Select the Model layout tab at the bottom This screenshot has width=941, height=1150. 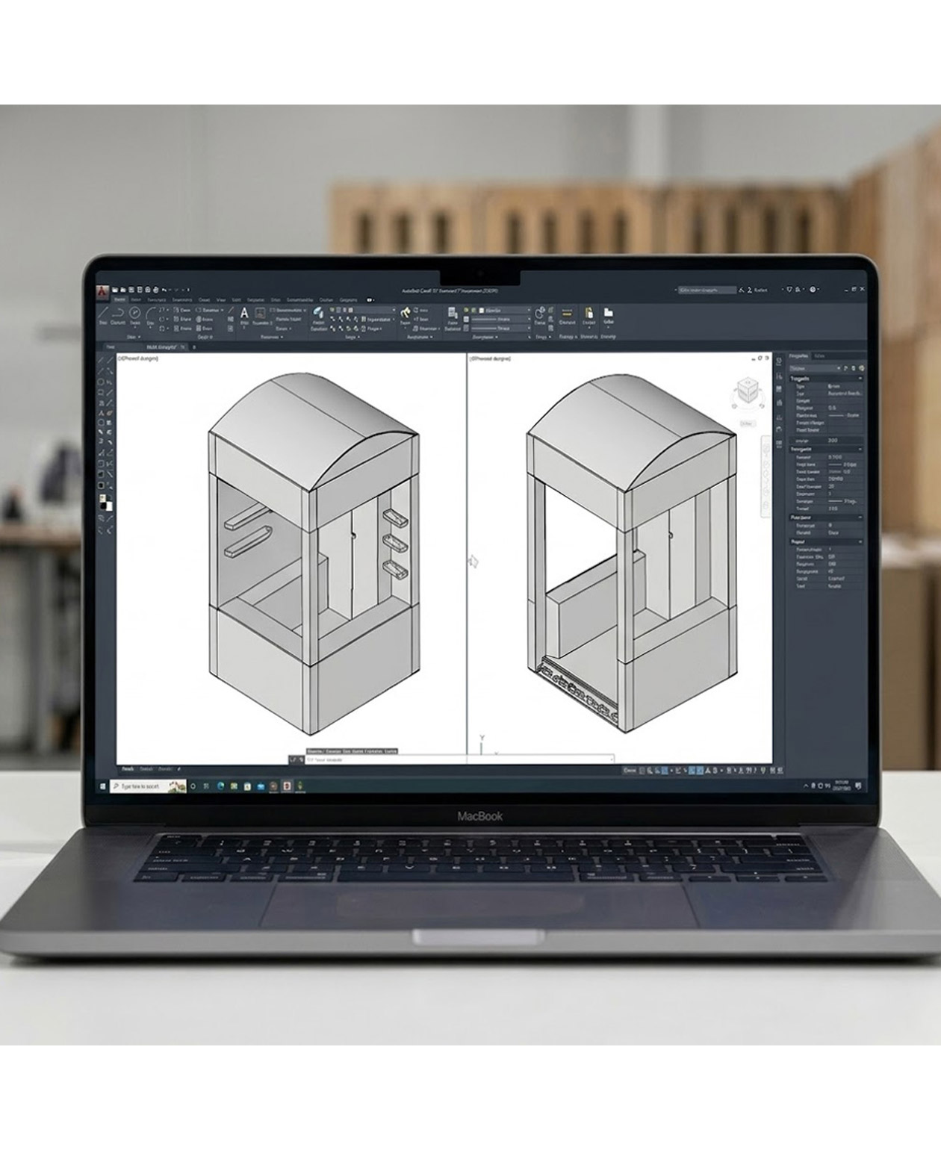(x=128, y=768)
